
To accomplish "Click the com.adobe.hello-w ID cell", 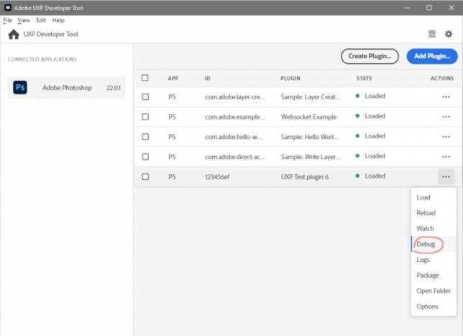I will coord(233,137).
